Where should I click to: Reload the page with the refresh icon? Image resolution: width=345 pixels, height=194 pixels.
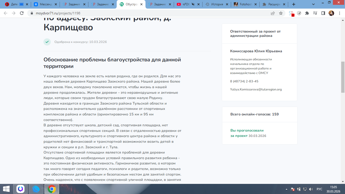coord(22,13)
